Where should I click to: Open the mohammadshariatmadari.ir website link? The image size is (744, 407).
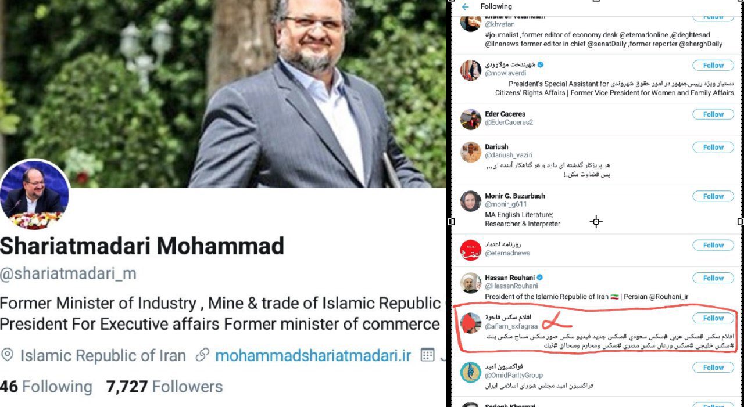coord(313,355)
